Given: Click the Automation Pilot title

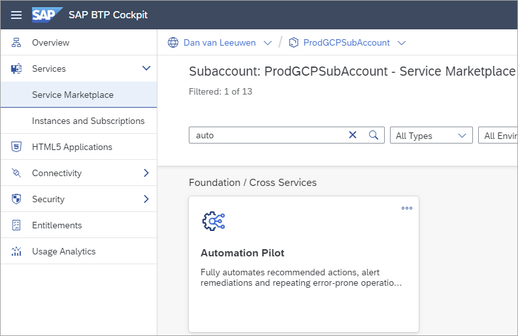Looking at the screenshot, I should (242, 253).
